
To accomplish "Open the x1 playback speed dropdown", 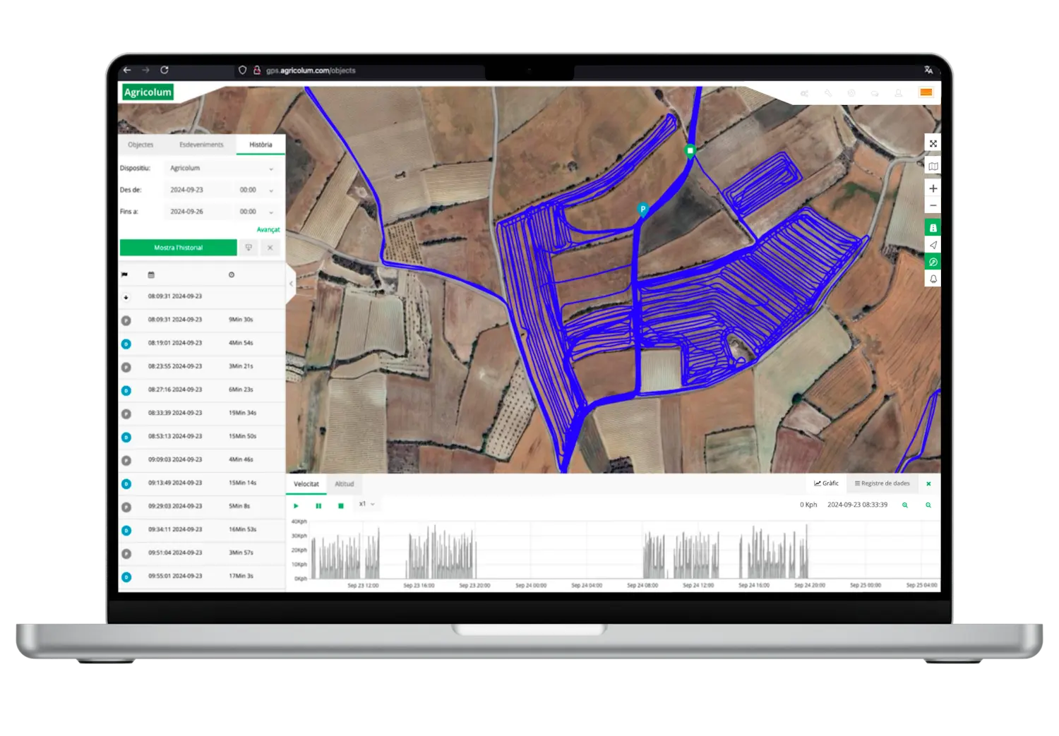I will 366,505.
